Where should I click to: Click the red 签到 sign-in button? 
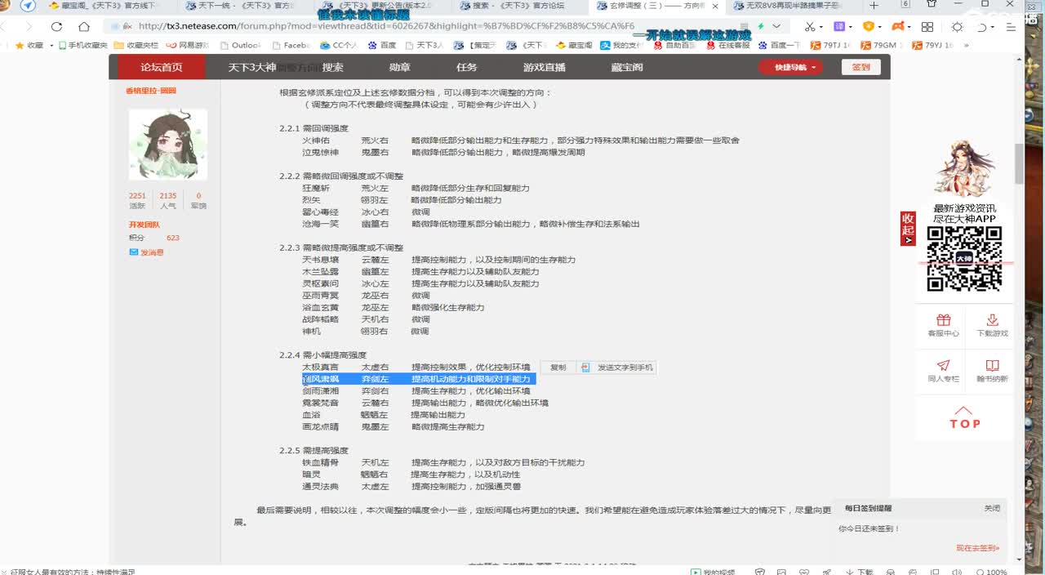click(x=860, y=68)
